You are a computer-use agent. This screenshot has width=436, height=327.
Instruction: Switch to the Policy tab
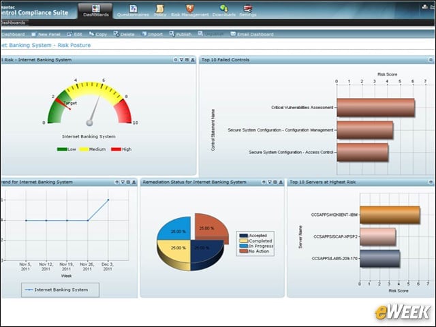click(x=160, y=11)
